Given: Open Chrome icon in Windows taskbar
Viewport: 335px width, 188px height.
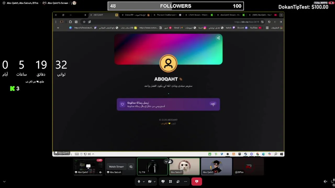Looking at the screenshot, I should 258,154.
